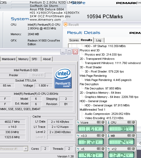Select 'Video Encoding: 415.723 KB/s' result

click(x=104, y=118)
